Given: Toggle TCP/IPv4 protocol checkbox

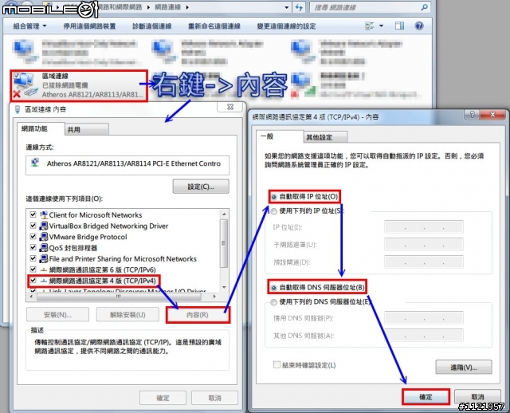Looking at the screenshot, I should point(33,280).
